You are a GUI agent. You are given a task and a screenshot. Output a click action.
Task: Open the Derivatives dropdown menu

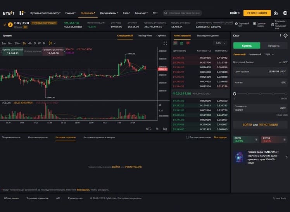pyautogui.click(x=109, y=13)
